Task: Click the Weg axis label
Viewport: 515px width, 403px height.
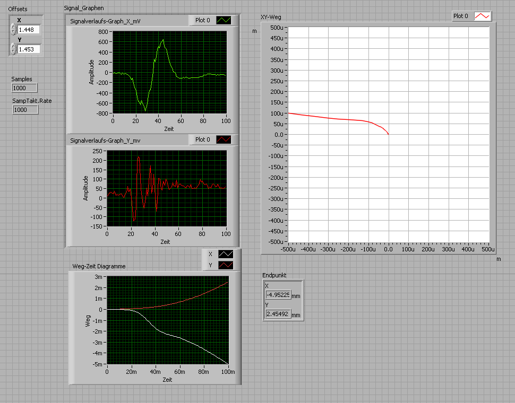Action: click(x=88, y=321)
